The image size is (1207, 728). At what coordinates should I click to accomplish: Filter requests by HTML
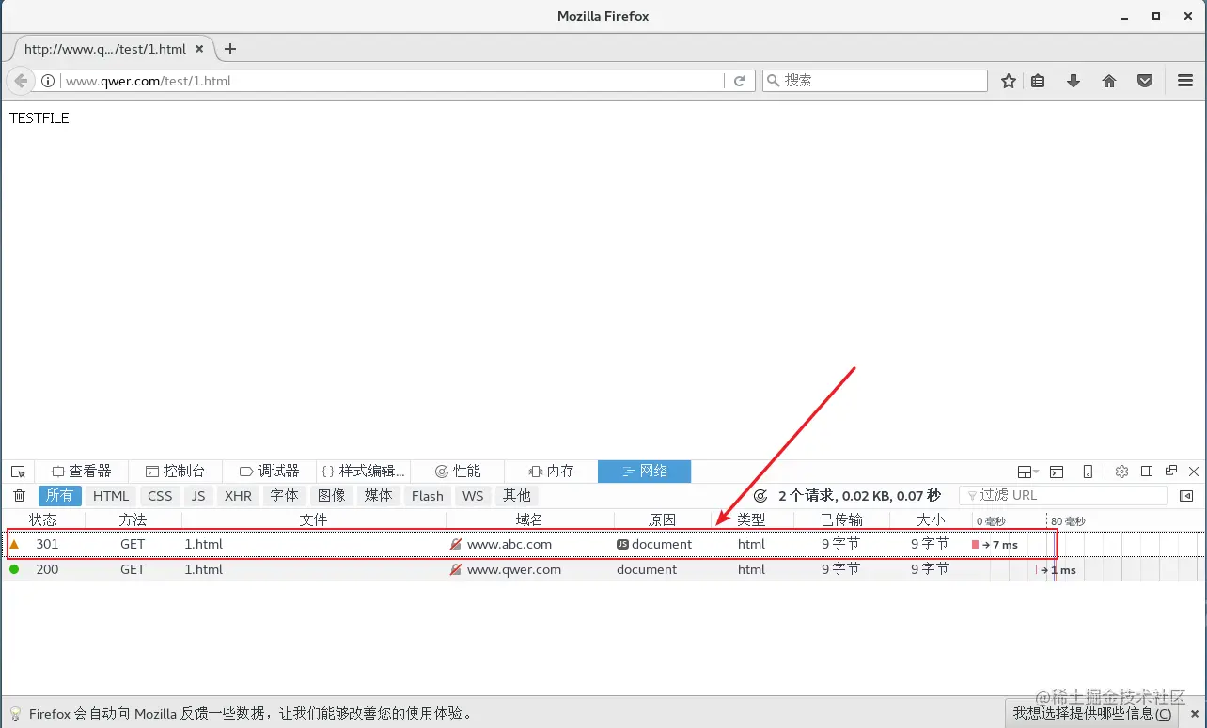pos(111,496)
